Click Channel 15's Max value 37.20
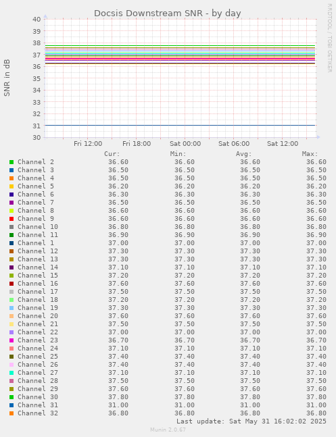The height and width of the screenshot is (437, 336). point(316,276)
